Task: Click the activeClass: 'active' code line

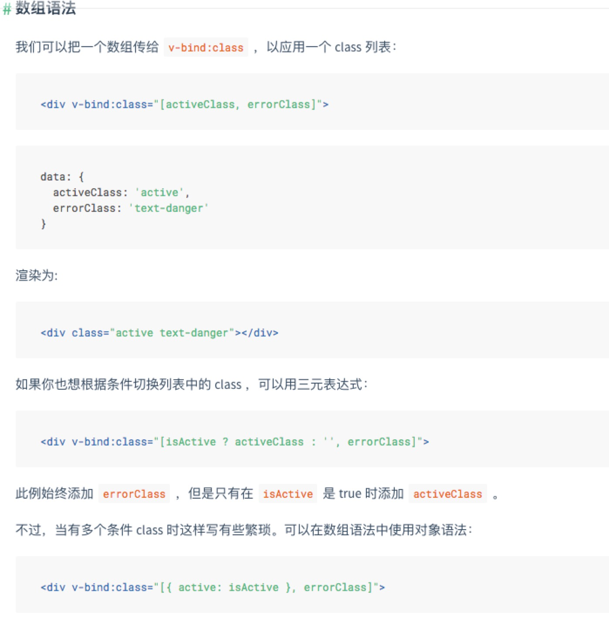Action: 121,192
